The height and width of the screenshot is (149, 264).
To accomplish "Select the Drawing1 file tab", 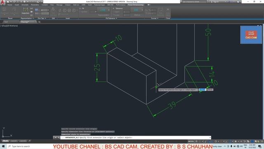I will click(x=25, y=22).
